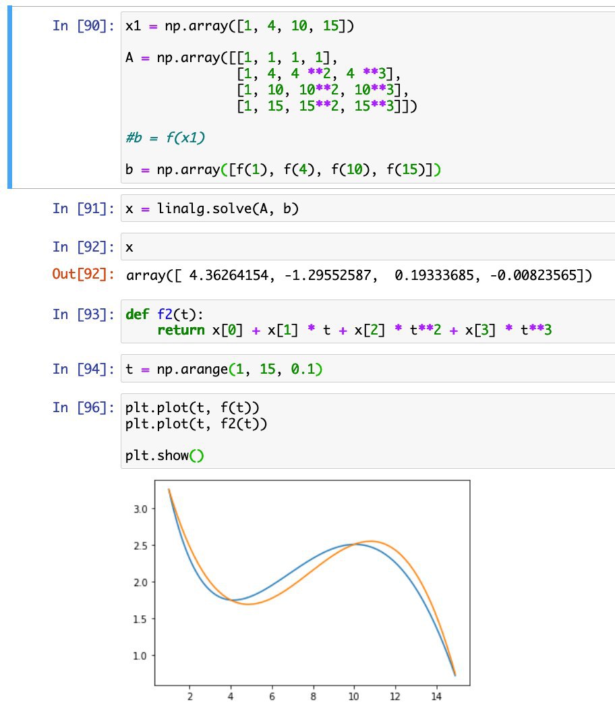Click the commented line #b = f(x1)
This screenshot has width=615, height=711.
point(165,138)
